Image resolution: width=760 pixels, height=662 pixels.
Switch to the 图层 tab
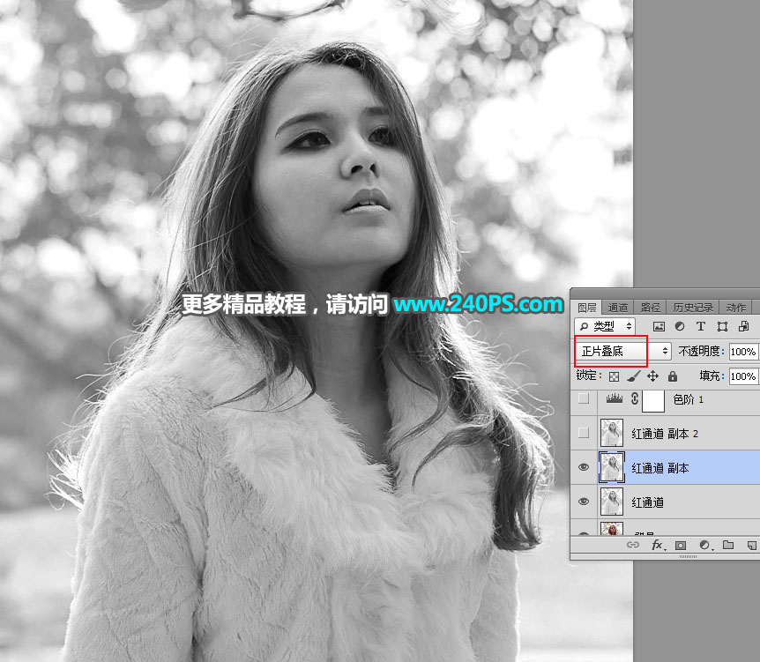pyautogui.click(x=587, y=308)
